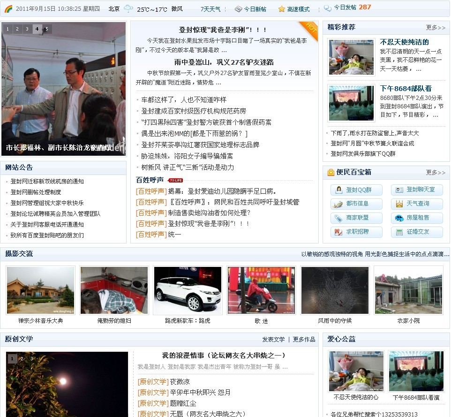Open news item 胁迫妹妹,洛阳女子编导骗婚案
Screen dimensions: 451x417
point(187,156)
